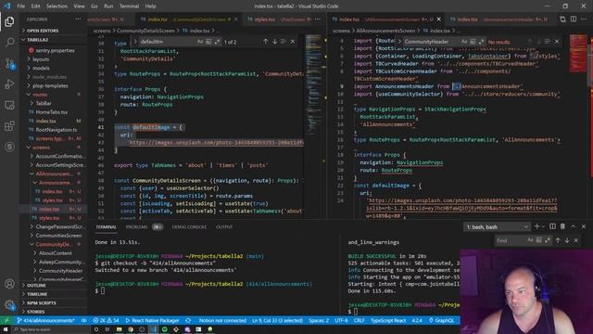Kill the active terminal with trash icon
The image size is (593, 334).
click(x=562, y=226)
